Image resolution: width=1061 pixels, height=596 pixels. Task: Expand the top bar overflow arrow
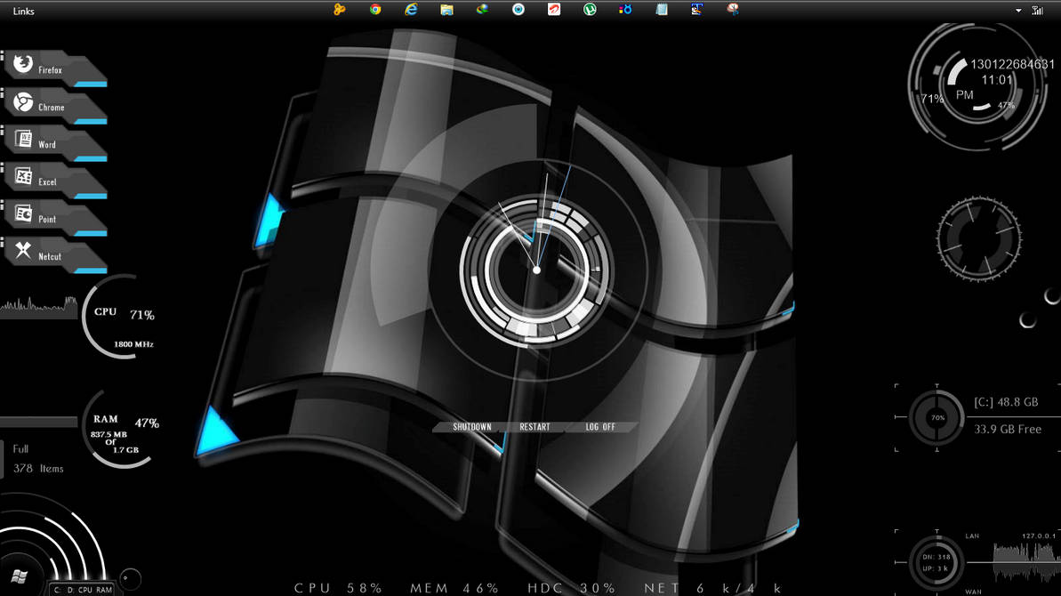click(x=1018, y=11)
